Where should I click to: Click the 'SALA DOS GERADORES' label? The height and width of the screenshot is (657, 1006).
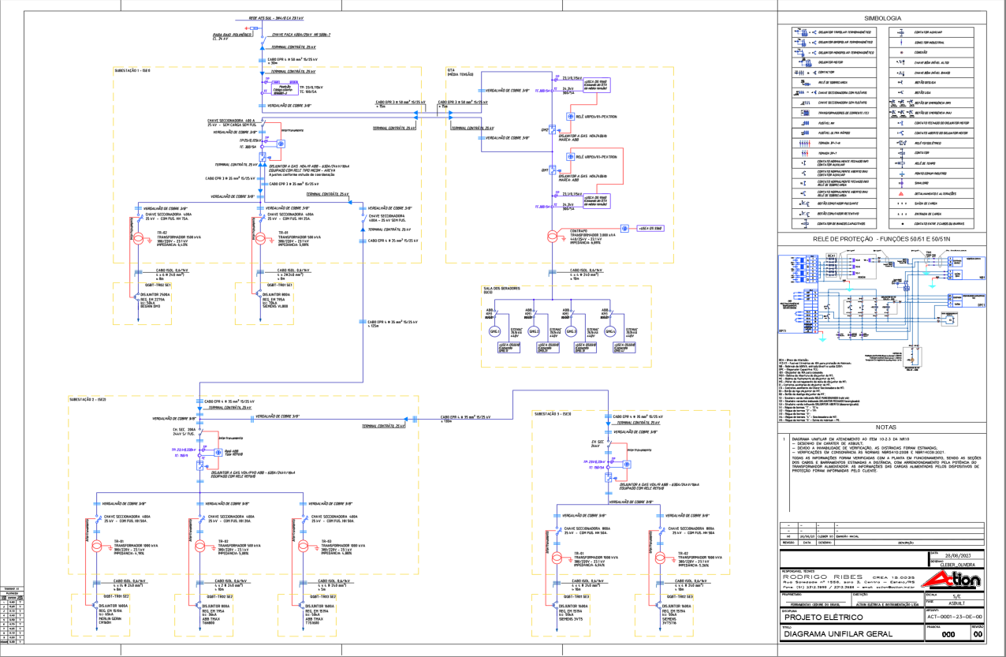pyautogui.click(x=503, y=288)
